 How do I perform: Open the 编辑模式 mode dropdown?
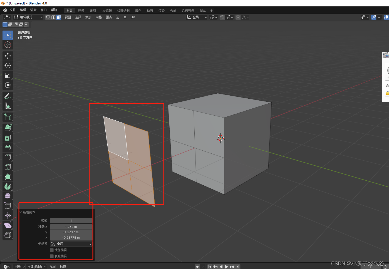(28, 17)
